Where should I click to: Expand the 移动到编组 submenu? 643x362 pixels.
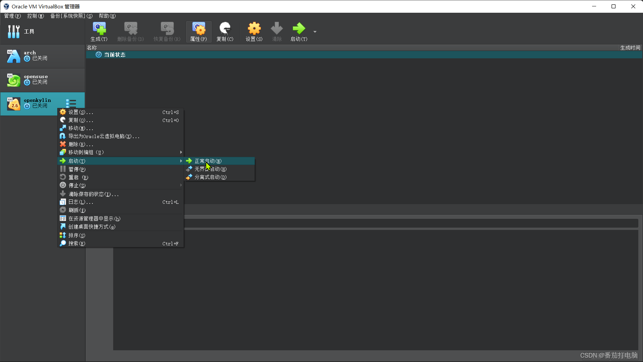[x=121, y=153]
